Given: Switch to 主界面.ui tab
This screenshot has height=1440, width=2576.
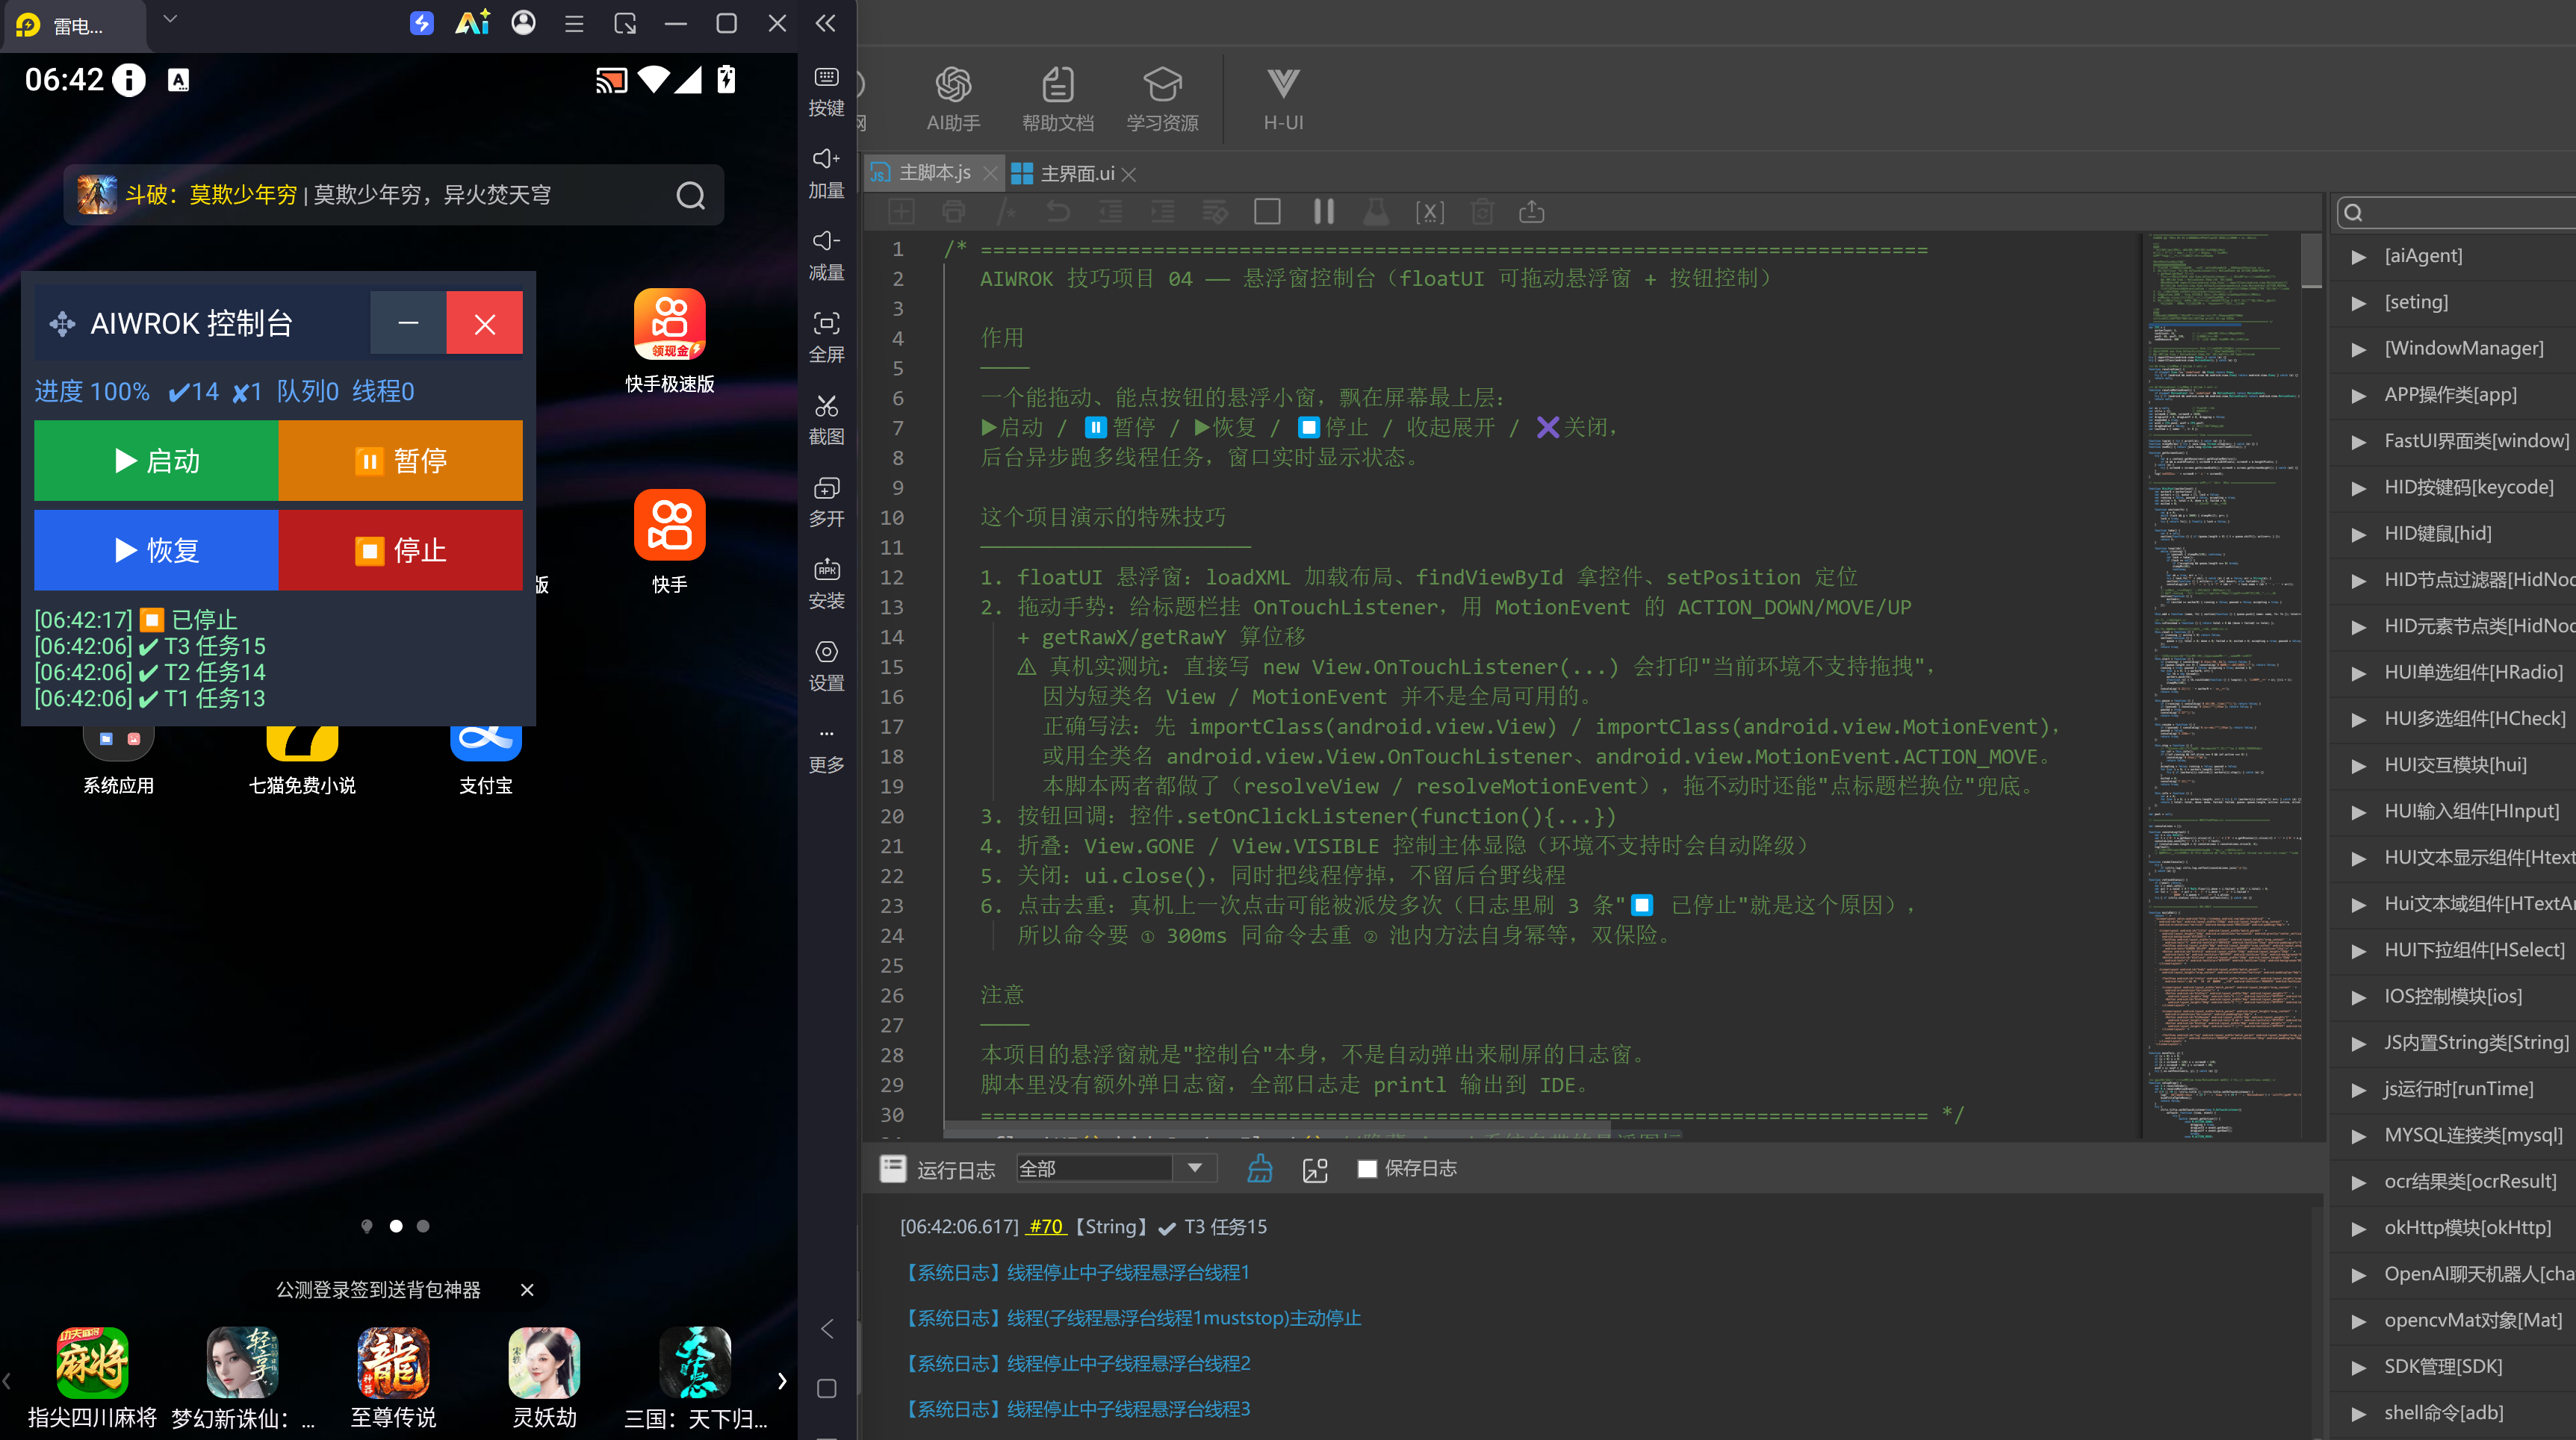Looking at the screenshot, I should pyautogui.click(x=1076, y=174).
